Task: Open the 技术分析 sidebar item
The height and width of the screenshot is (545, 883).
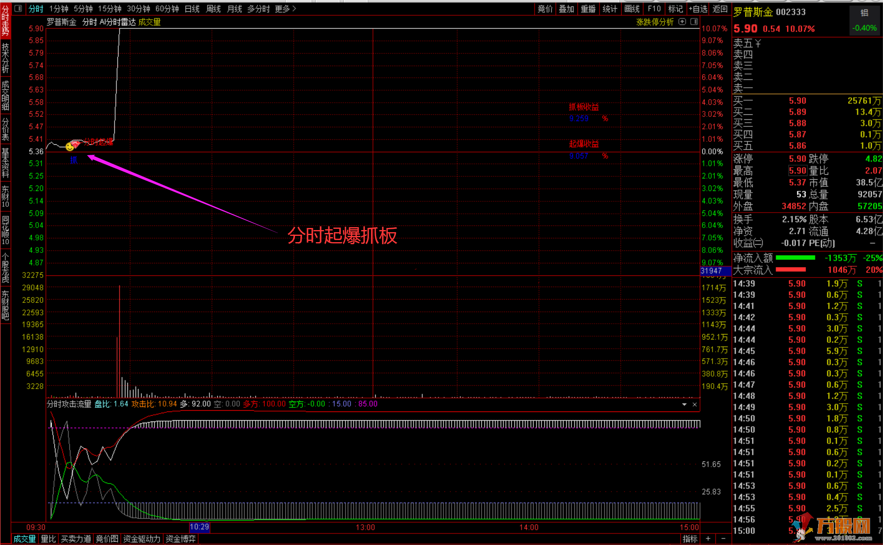Action: [x=5, y=58]
